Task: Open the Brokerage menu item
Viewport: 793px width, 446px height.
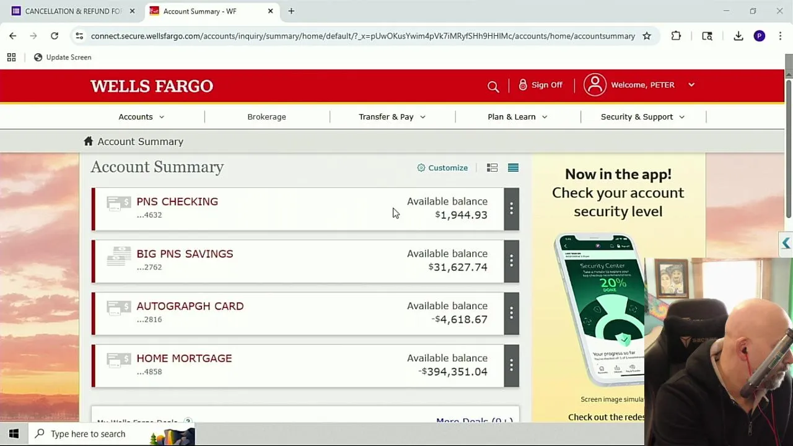Action: tap(266, 116)
